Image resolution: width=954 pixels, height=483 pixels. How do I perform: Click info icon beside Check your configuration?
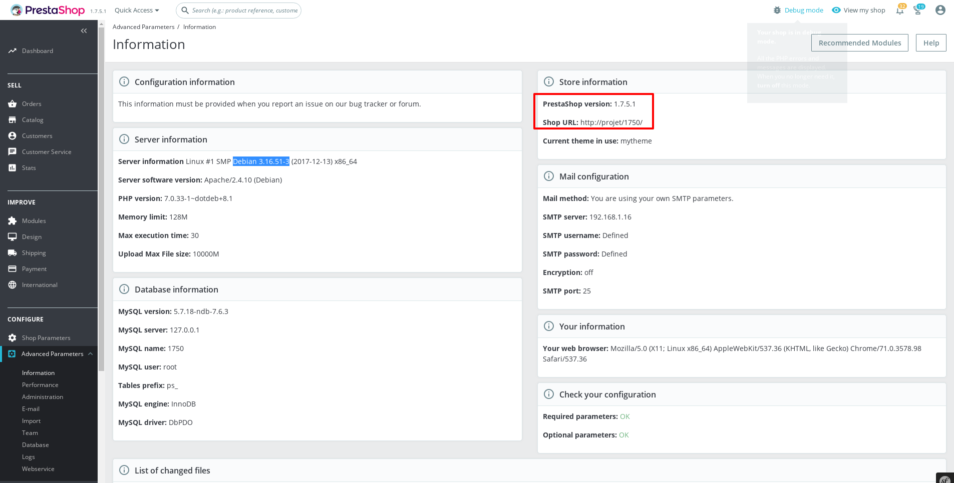pyautogui.click(x=549, y=394)
